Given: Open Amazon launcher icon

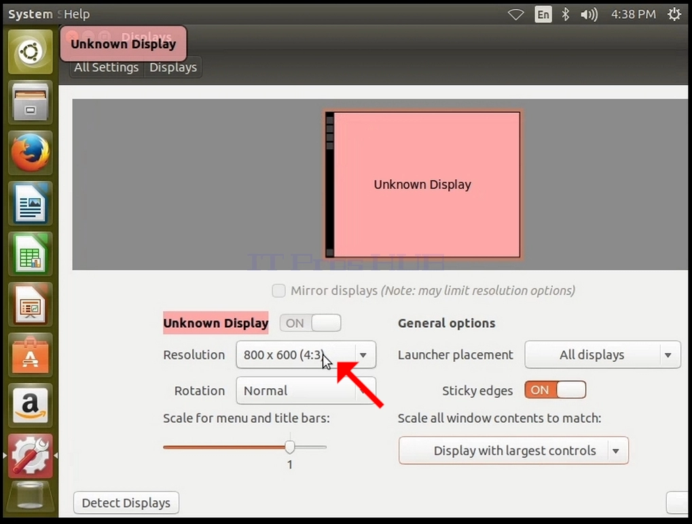Looking at the screenshot, I should coord(30,405).
